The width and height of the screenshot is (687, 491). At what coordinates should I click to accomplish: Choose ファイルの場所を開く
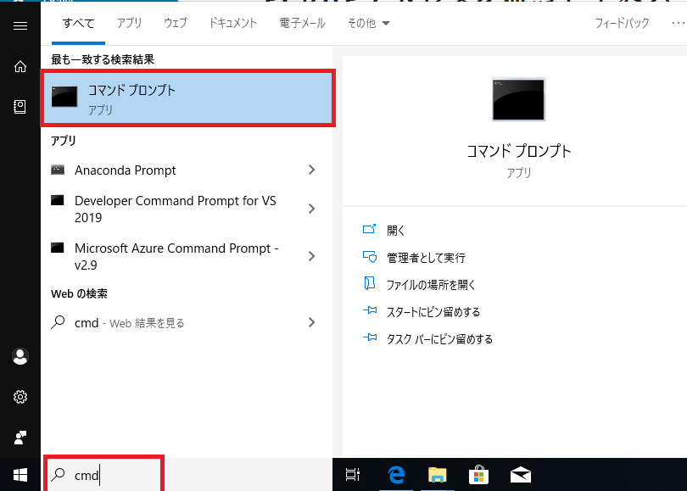tap(431, 285)
